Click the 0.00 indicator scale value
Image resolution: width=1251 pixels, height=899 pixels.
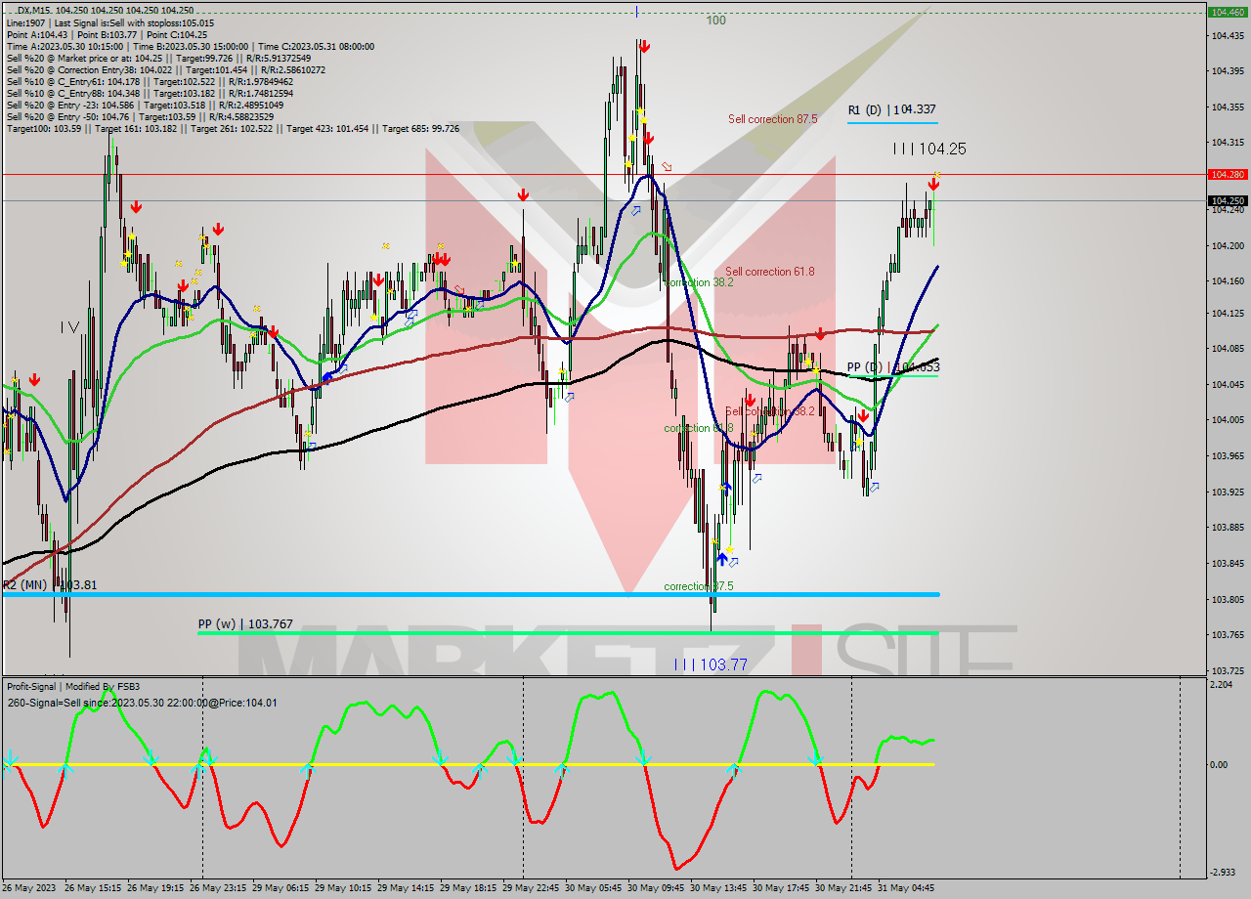[1220, 764]
